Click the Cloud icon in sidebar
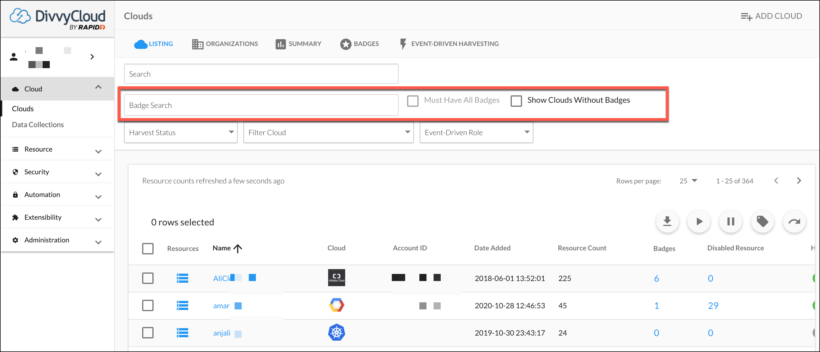The height and width of the screenshot is (352, 820). (x=15, y=89)
